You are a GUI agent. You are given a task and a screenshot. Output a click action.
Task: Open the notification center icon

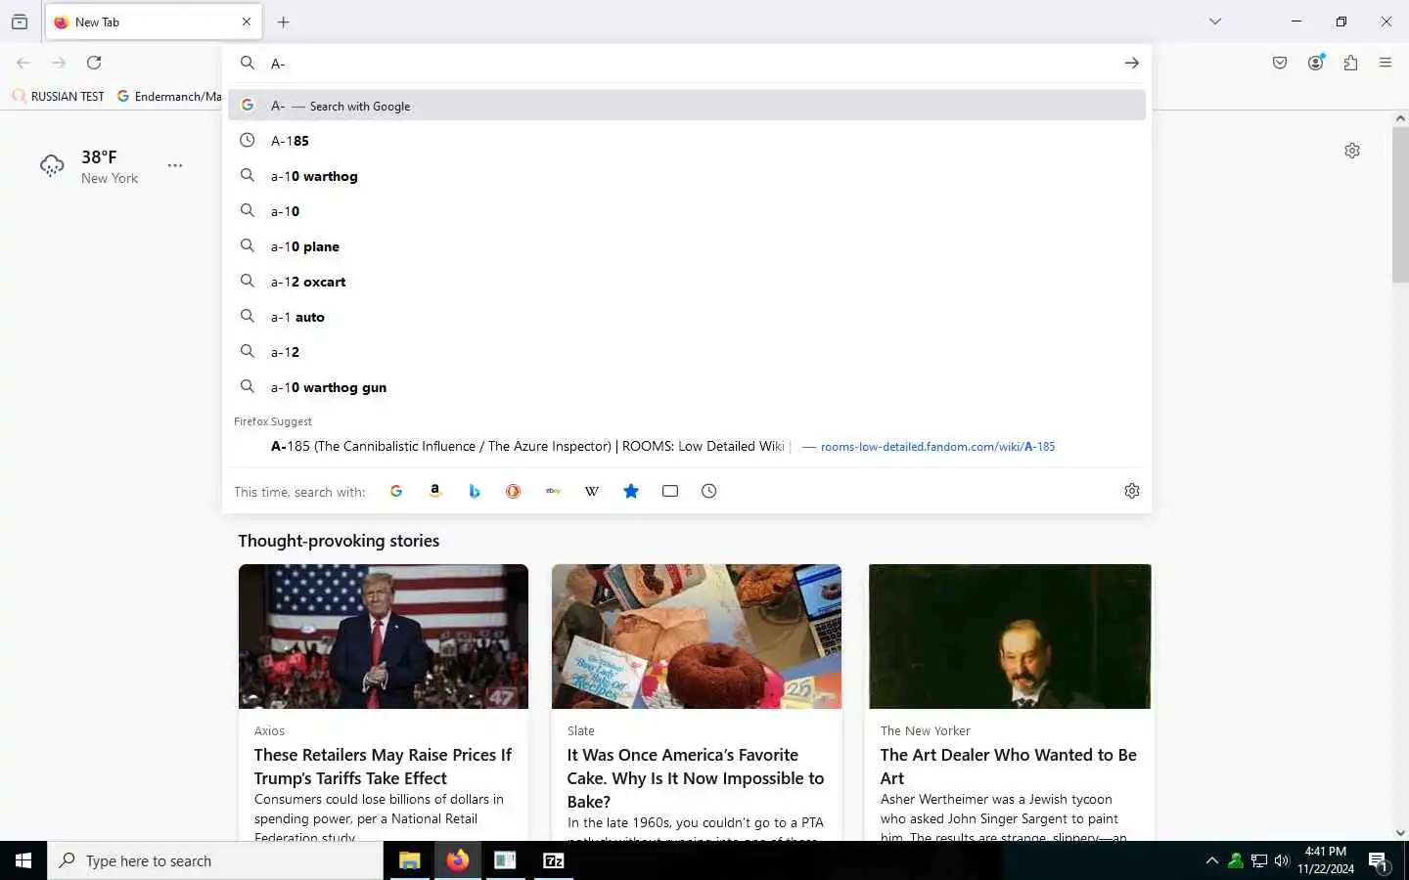[x=1379, y=861]
